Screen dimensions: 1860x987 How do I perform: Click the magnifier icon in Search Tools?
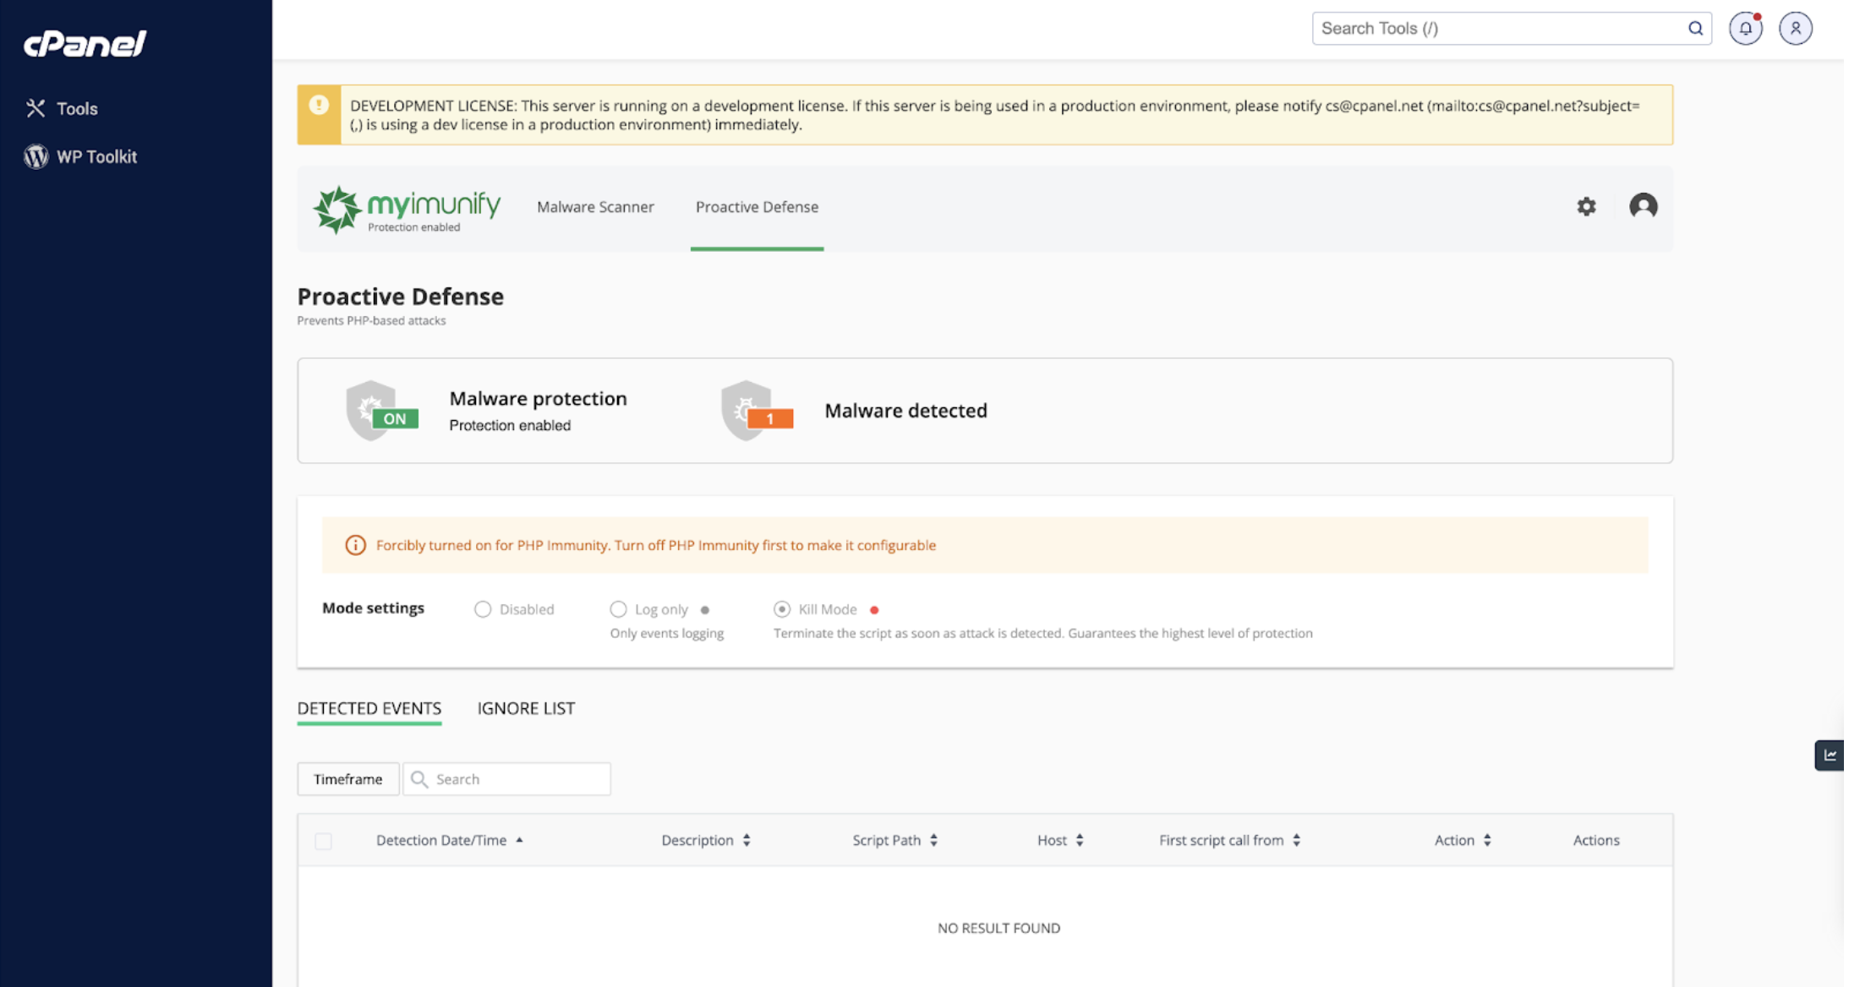(1695, 29)
